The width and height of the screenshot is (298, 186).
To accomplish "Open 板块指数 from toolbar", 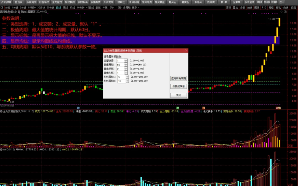I will click(x=70, y=2).
